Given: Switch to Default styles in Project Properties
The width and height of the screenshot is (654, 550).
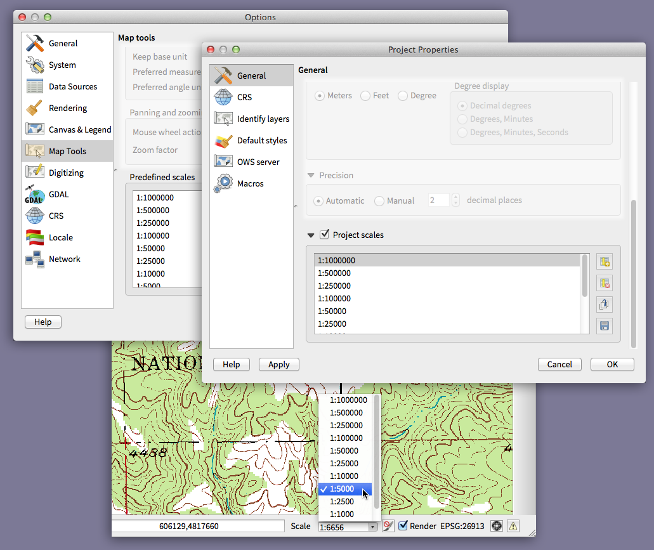Looking at the screenshot, I should 261,140.
